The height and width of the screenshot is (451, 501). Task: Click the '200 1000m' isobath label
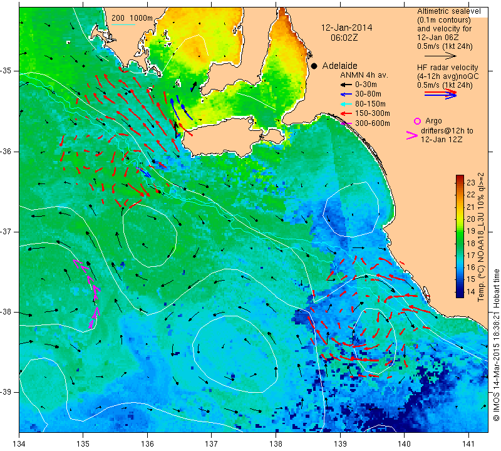(132, 18)
